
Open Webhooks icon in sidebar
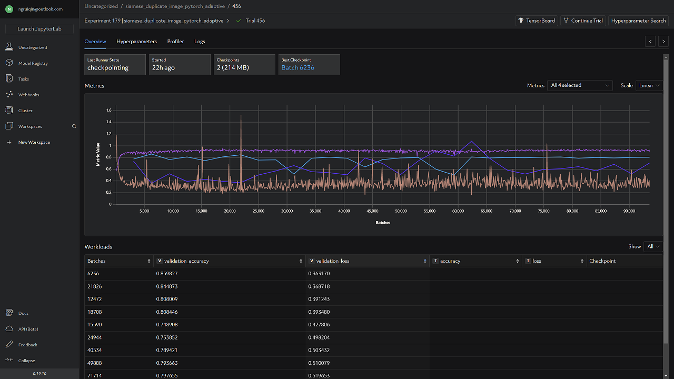click(9, 95)
